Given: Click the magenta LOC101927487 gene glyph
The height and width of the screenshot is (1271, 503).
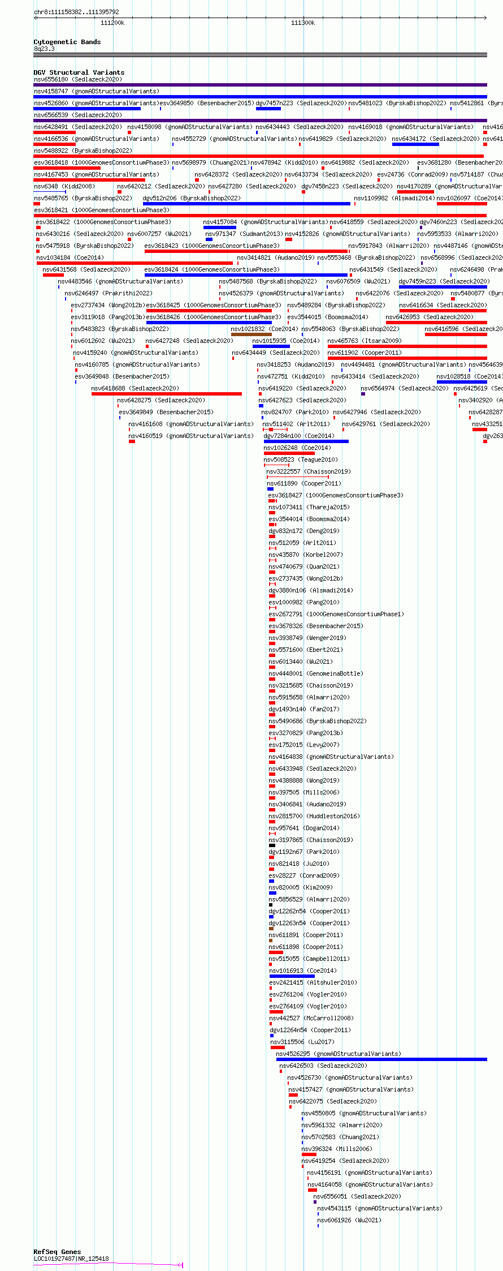Looking at the screenshot, I should (x=108, y=1264).
